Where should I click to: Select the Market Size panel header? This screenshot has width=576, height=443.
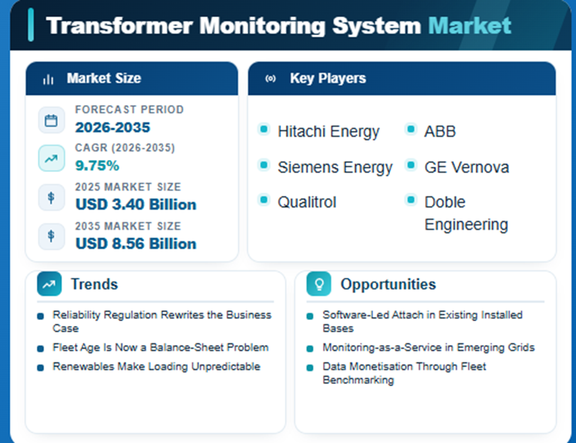pyautogui.click(x=132, y=79)
